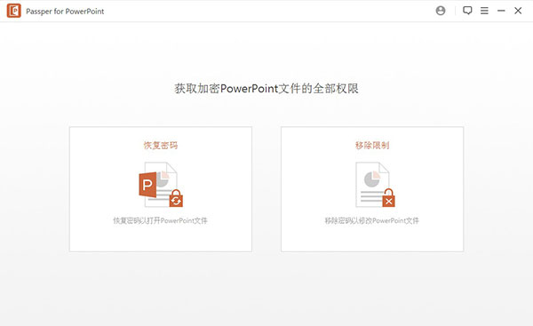Viewport: 533px width, 326px height.
Task: Click the pie chart in 移除限制 document icon
Action: 372,179
